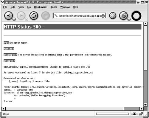The image size is (149, 118).
Task: Click the Search magnifier button
Action: pyautogui.click(x=113, y=16)
